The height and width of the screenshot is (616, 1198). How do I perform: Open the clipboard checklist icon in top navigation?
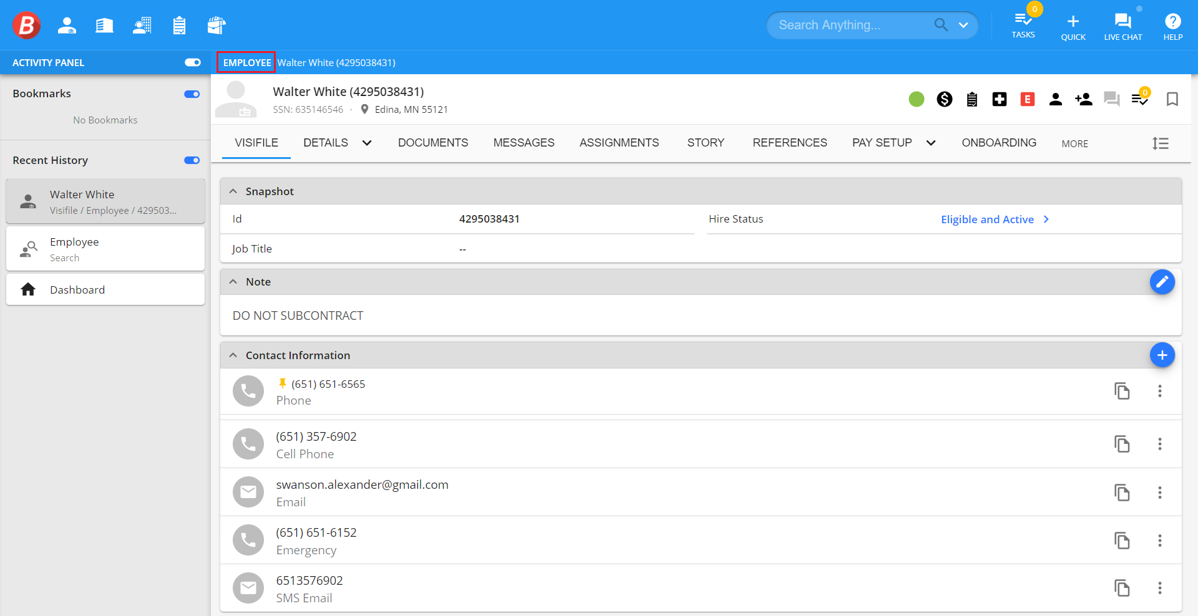coord(179,26)
